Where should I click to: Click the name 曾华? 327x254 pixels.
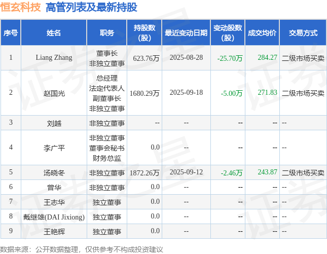(54, 187)
